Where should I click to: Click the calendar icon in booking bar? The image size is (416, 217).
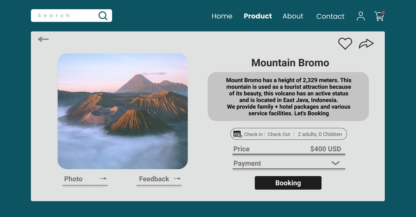pos(237,134)
